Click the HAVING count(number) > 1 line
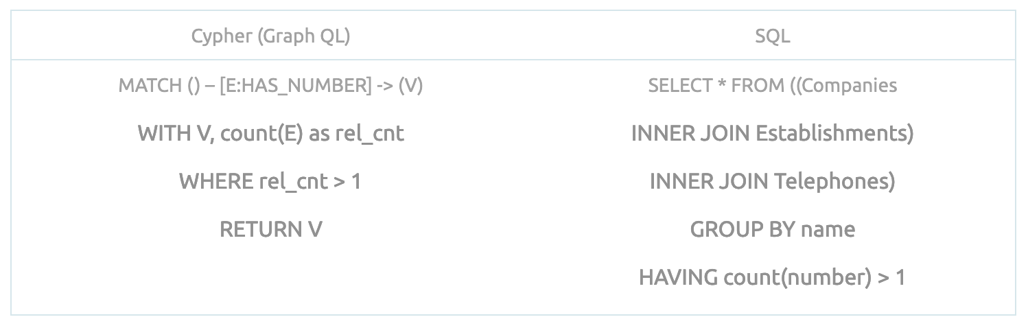Image resolution: width=1028 pixels, height=328 pixels. pyautogui.click(x=772, y=277)
